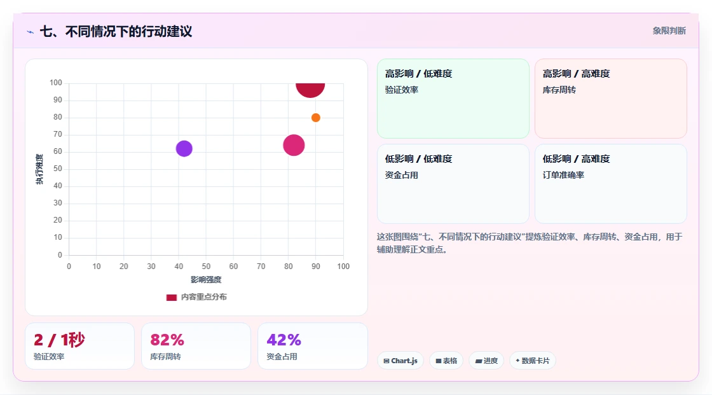The width and height of the screenshot is (712, 395).
Task: Click the 订单准确率 text
Action: (563, 175)
